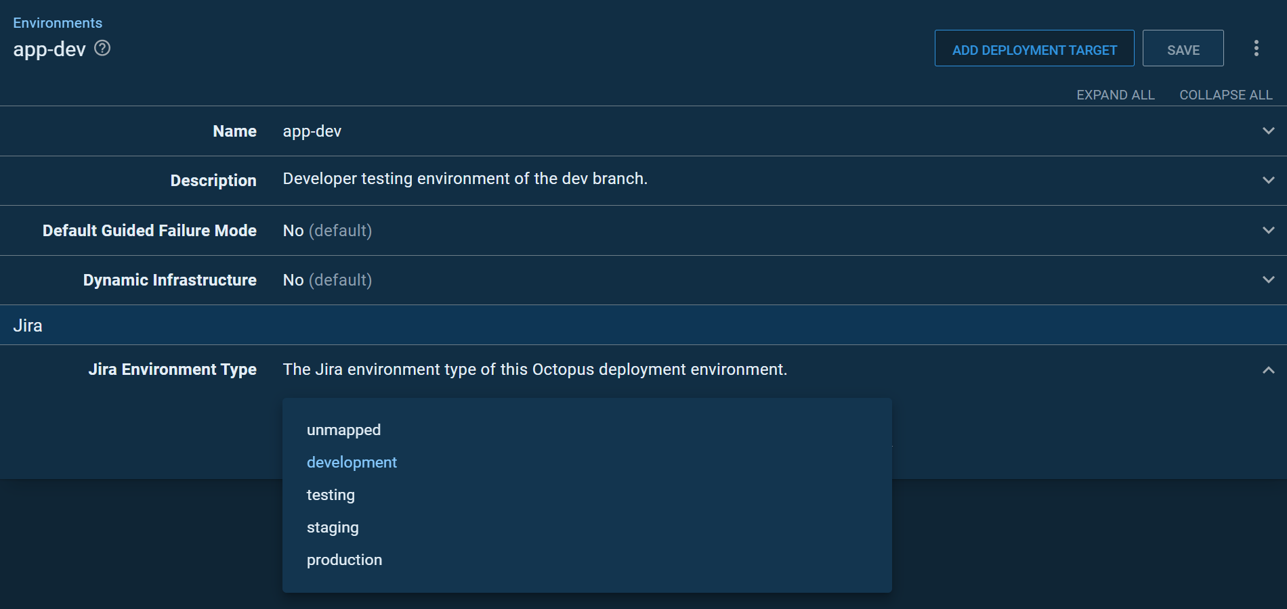Click the Collapse All link
Viewport: 1287px width, 609px height.
[x=1225, y=95]
